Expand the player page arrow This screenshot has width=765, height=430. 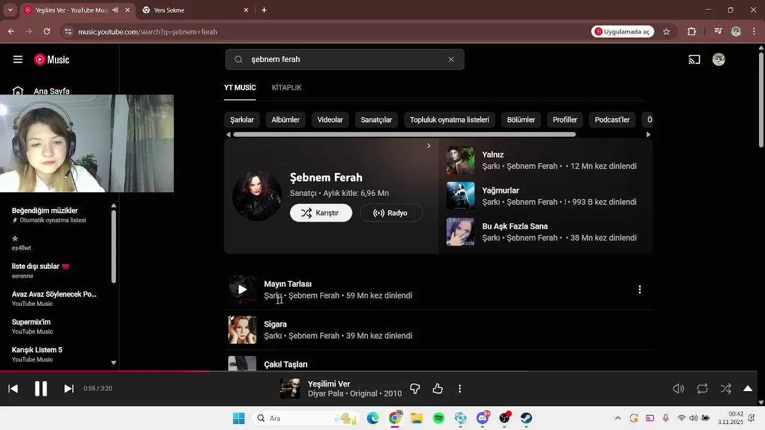tap(748, 389)
